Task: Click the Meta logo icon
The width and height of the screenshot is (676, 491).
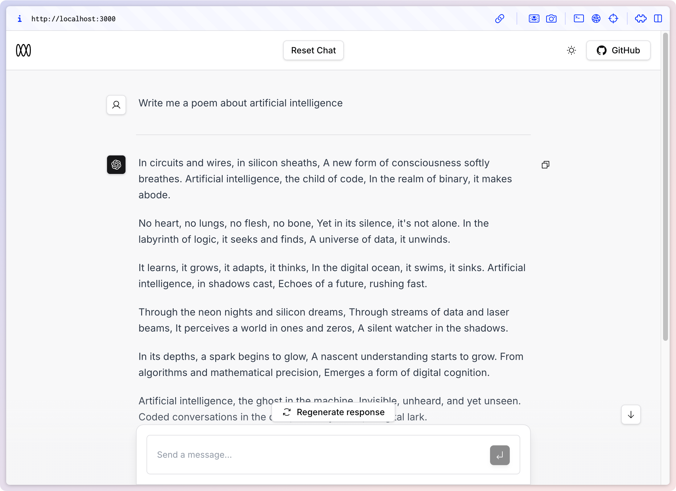Action: (x=23, y=50)
